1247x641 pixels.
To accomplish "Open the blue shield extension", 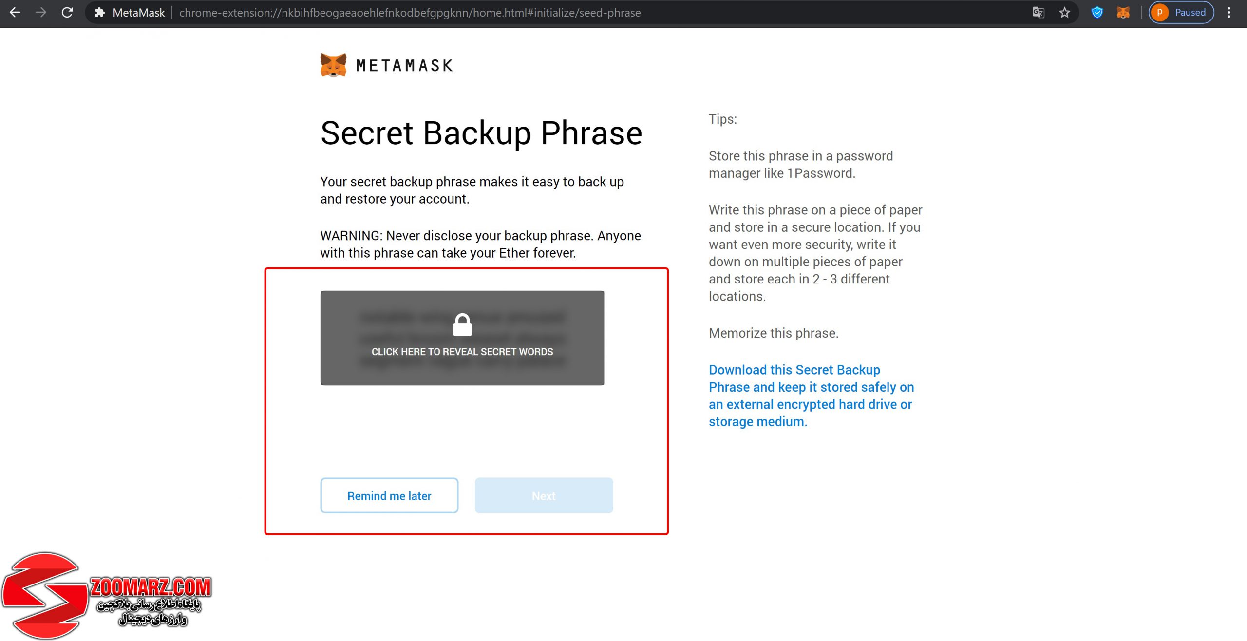I will [1097, 13].
